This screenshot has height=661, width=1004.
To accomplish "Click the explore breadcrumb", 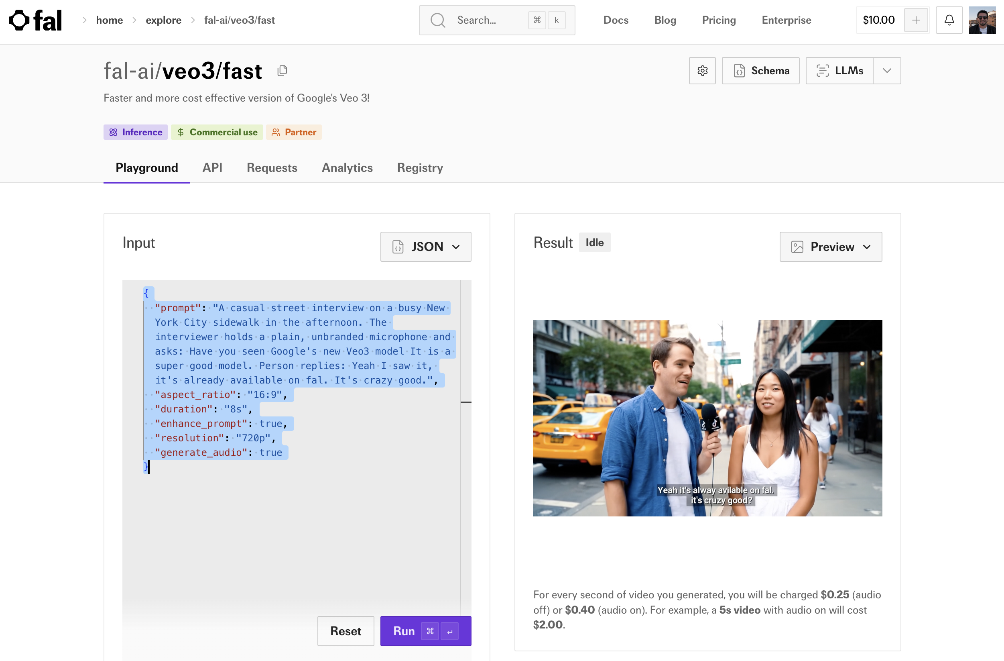I will (163, 20).
